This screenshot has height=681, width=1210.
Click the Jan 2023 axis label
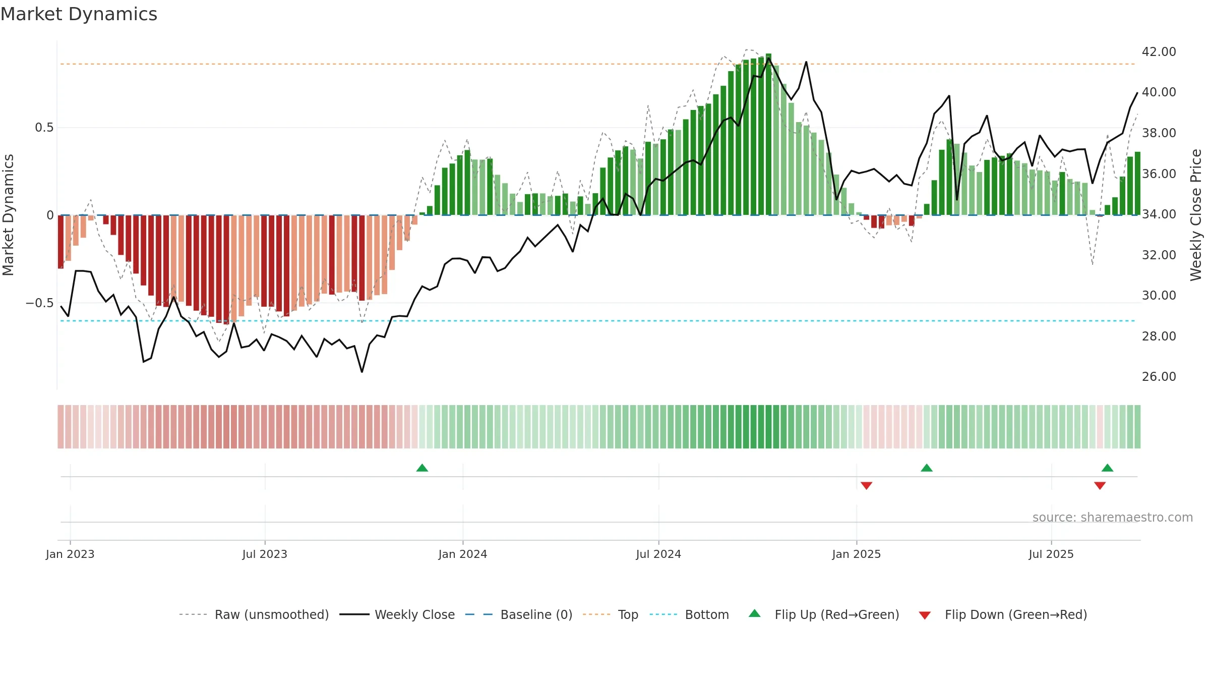click(x=70, y=554)
